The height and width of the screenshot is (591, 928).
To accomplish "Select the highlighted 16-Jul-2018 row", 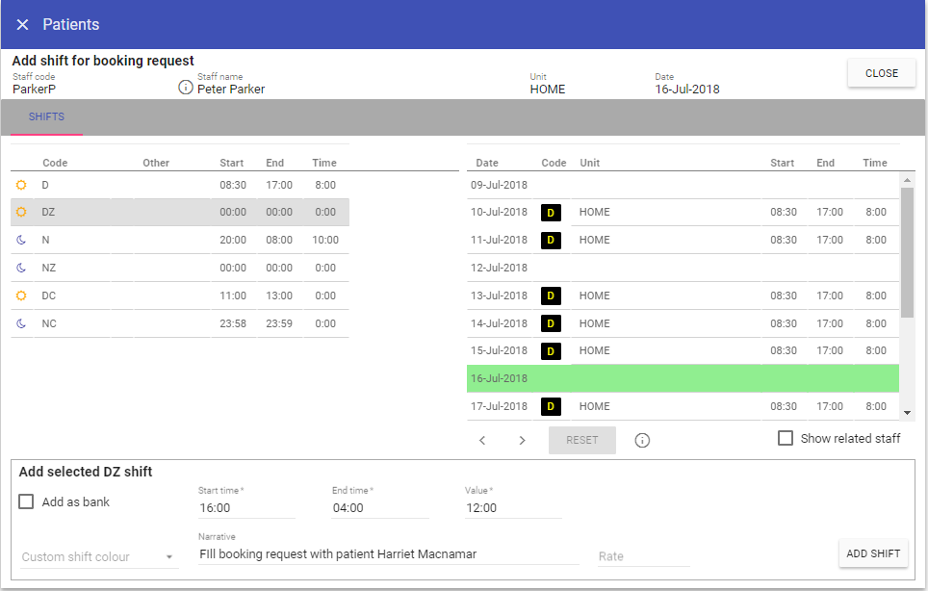I will (682, 378).
